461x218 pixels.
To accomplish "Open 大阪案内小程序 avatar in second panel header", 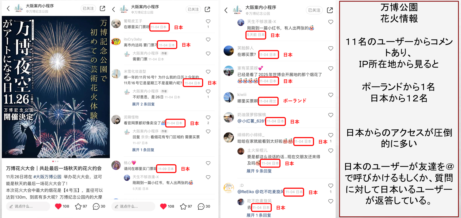I will point(124,9).
